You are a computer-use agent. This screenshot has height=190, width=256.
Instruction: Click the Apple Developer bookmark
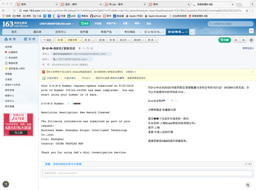(x=156, y=16)
